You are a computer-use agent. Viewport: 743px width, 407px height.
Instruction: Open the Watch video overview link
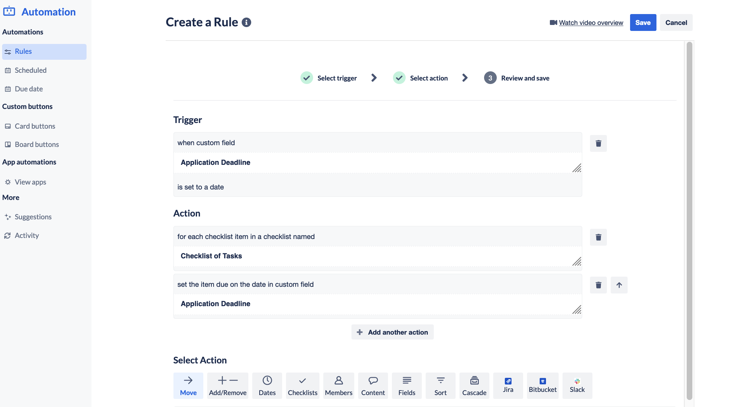coord(591,22)
